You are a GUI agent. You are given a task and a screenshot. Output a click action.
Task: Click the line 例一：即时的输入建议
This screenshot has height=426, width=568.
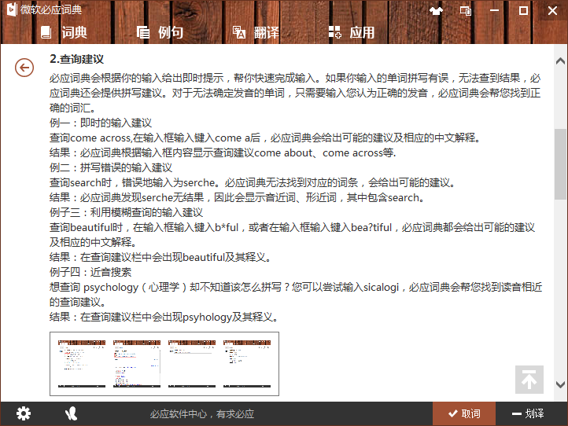101,123
